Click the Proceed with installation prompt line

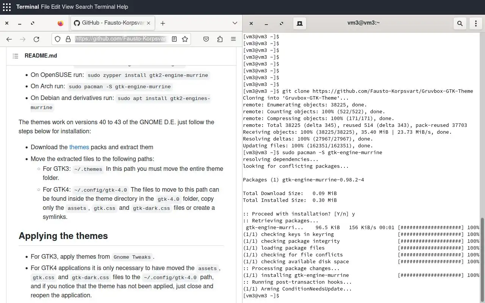[299, 214]
